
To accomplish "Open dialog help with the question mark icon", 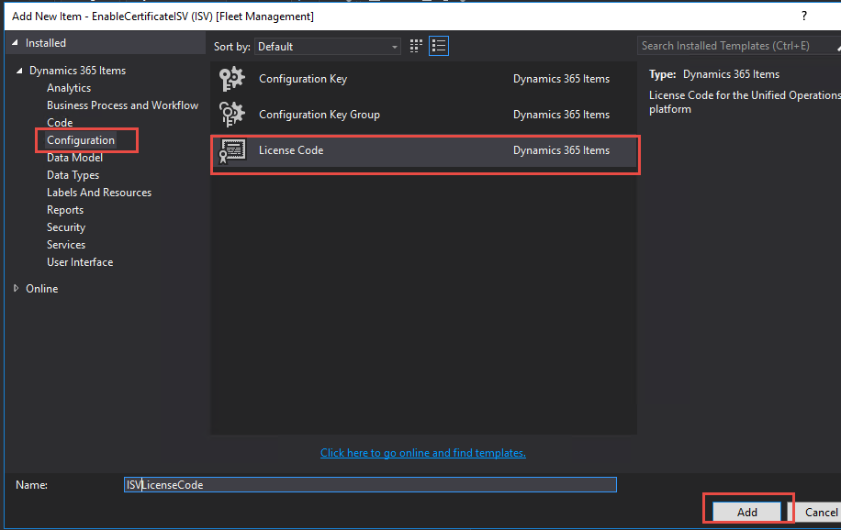I will [x=803, y=16].
